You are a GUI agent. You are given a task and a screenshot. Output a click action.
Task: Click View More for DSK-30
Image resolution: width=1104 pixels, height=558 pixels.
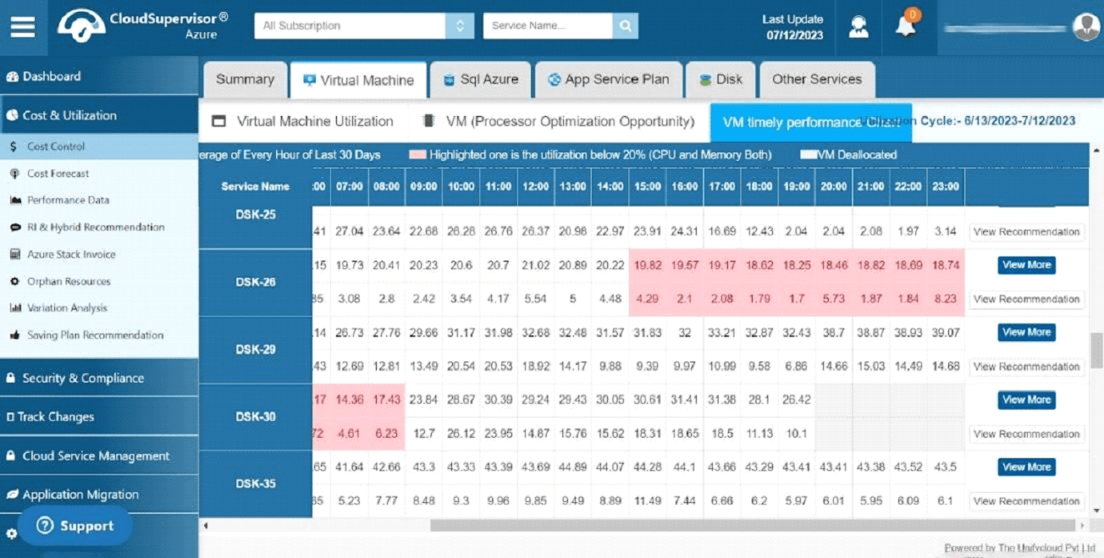[1026, 400]
